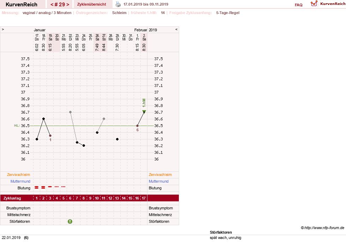This screenshot has height=246, width=346.
Task: Collapse chart with the < arrow
Action: click(x=176, y=29)
